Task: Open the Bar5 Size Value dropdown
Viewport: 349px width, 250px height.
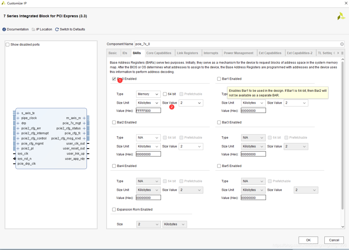Action: pyautogui.click(x=306, y=190)
